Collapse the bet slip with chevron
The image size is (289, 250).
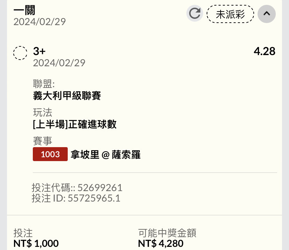point(267,14)
